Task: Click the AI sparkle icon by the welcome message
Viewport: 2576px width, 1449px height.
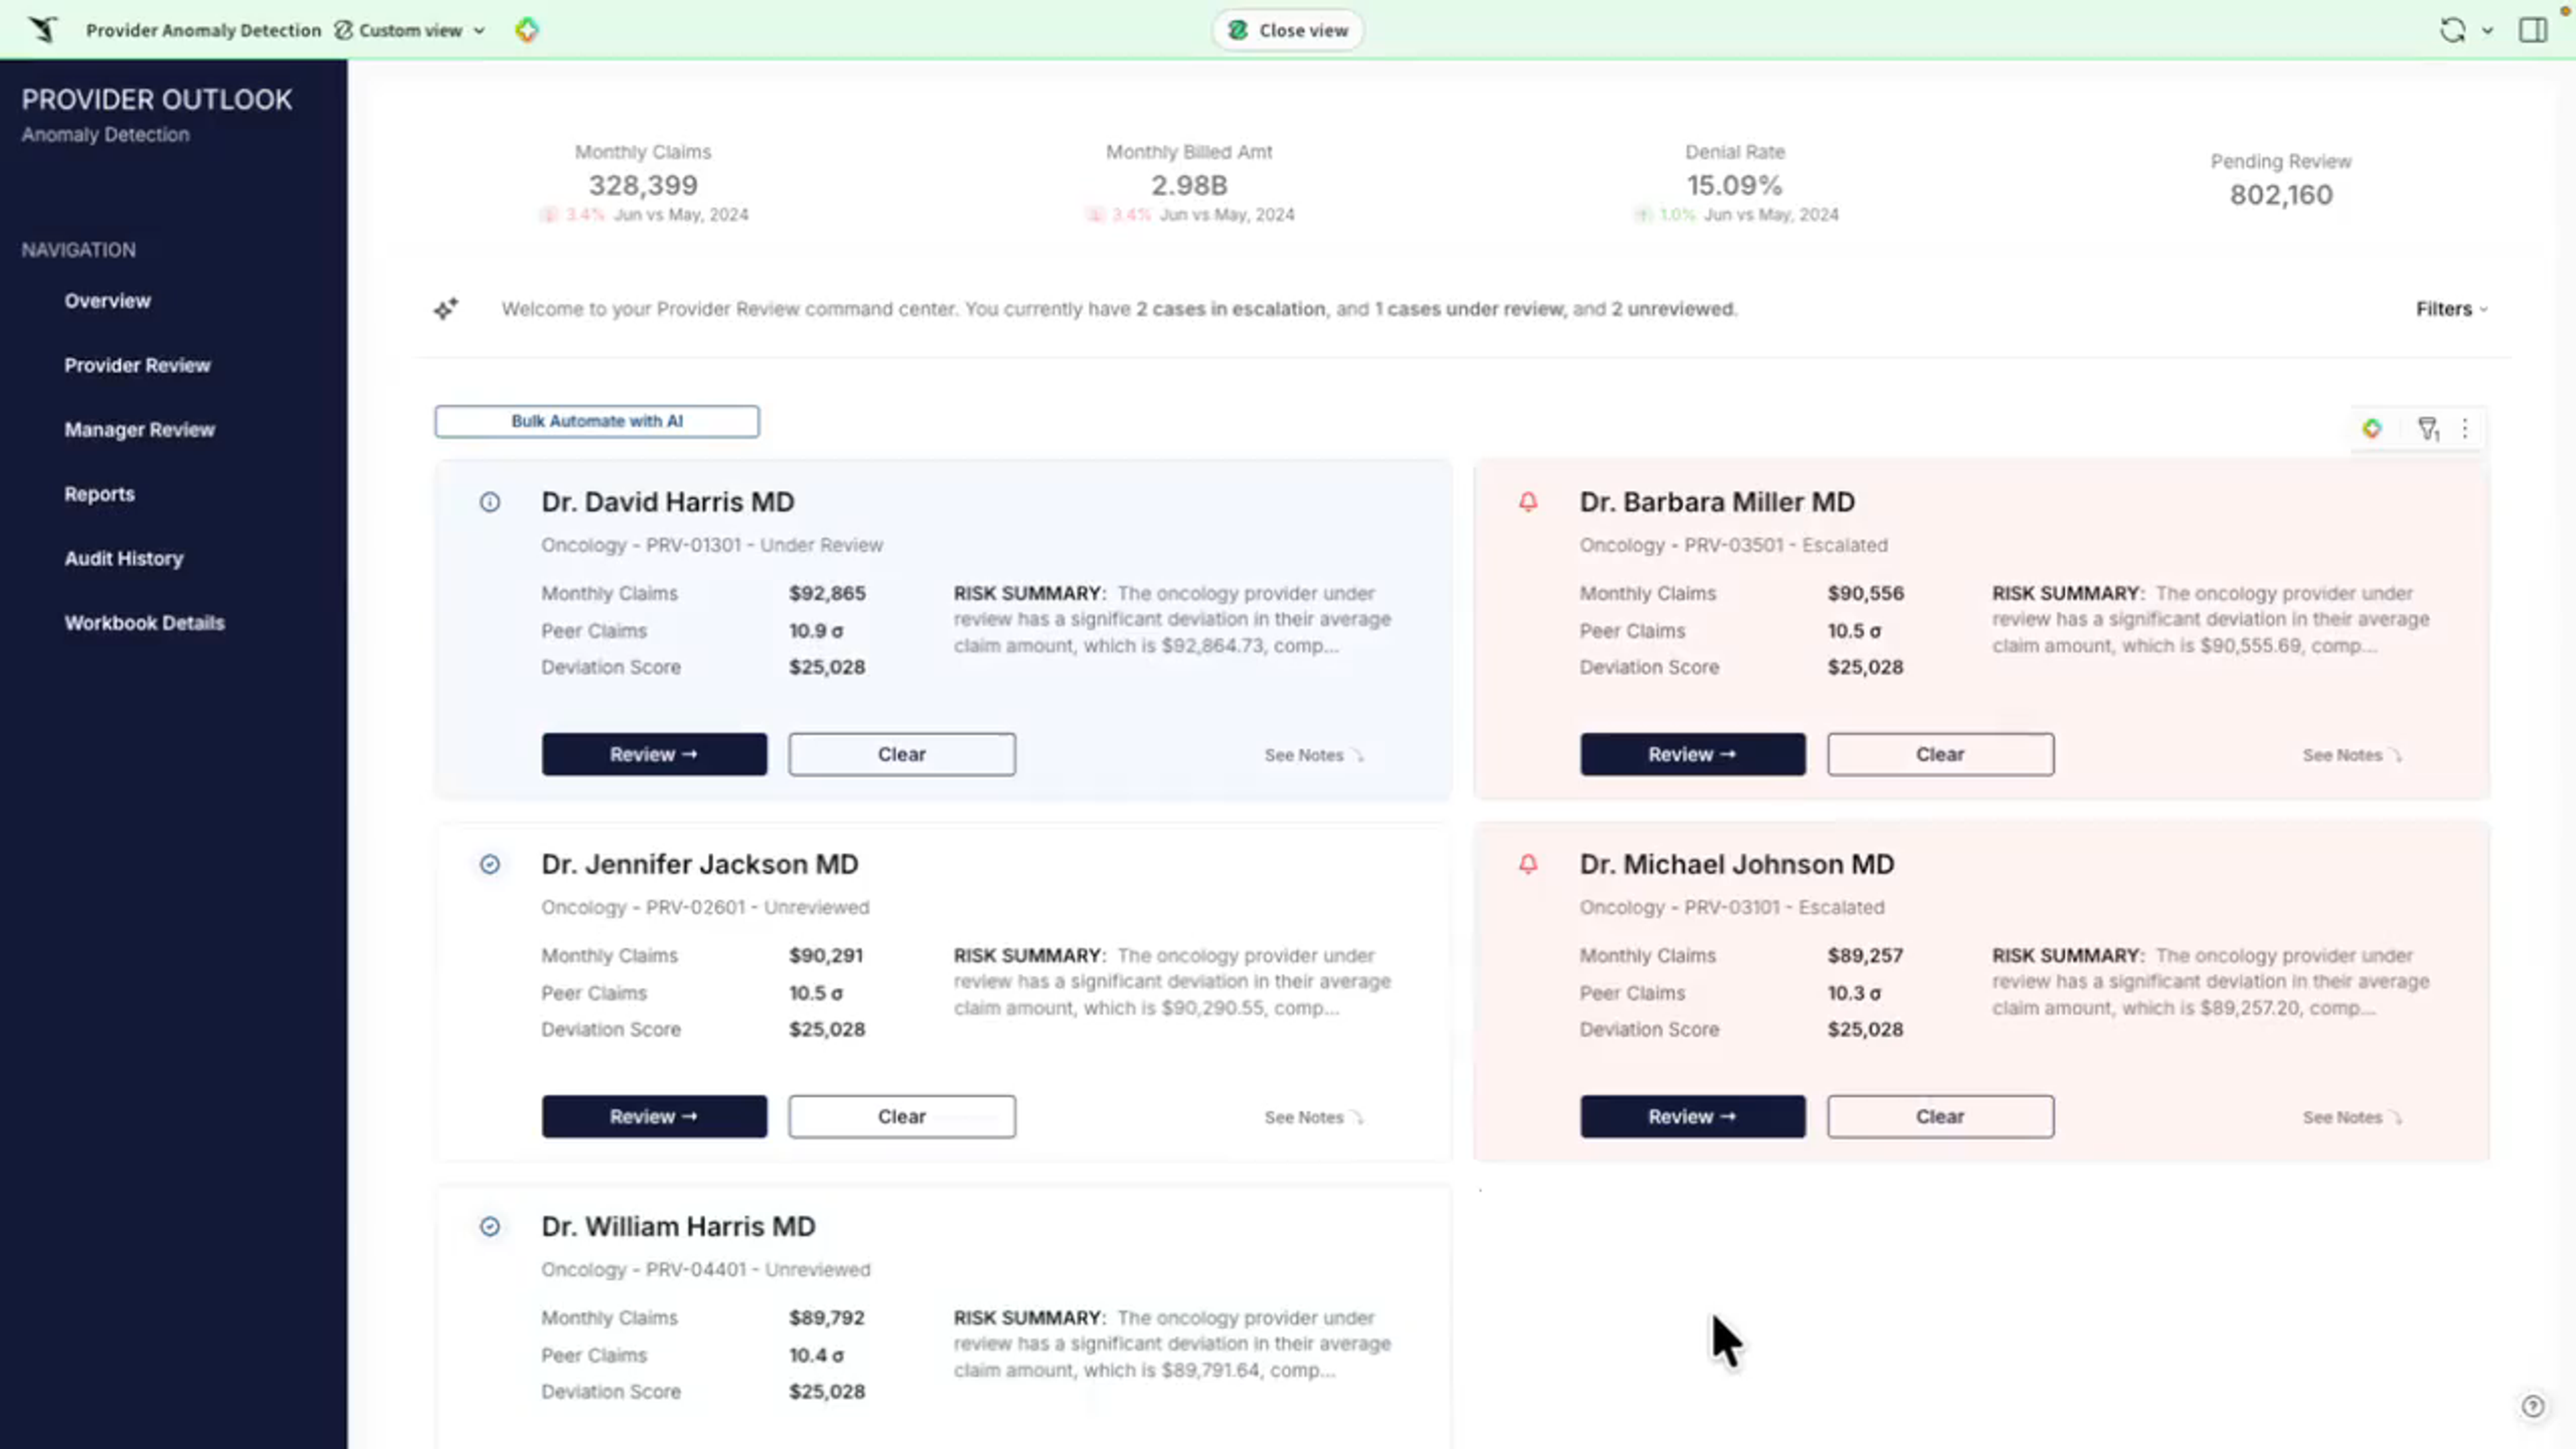Action: [x=446, y=309]
